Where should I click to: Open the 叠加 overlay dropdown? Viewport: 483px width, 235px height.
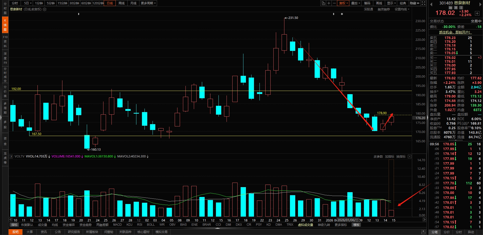click(x=356, y=3)
